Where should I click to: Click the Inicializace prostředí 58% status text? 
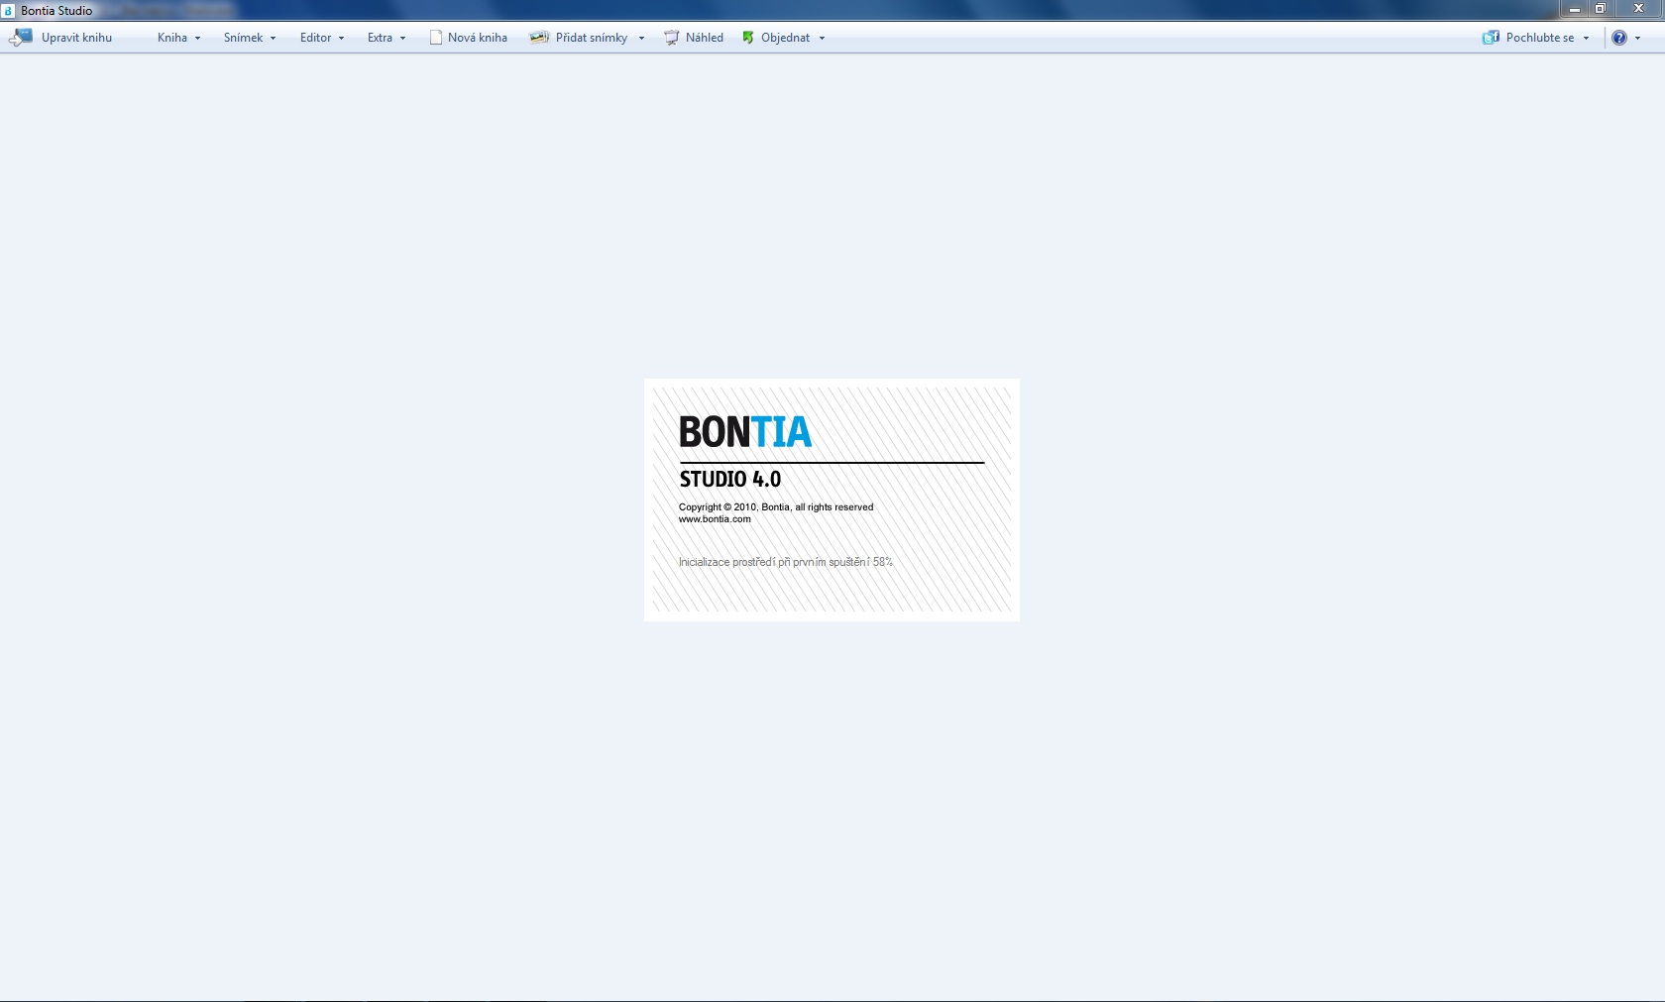coord(786,562)
